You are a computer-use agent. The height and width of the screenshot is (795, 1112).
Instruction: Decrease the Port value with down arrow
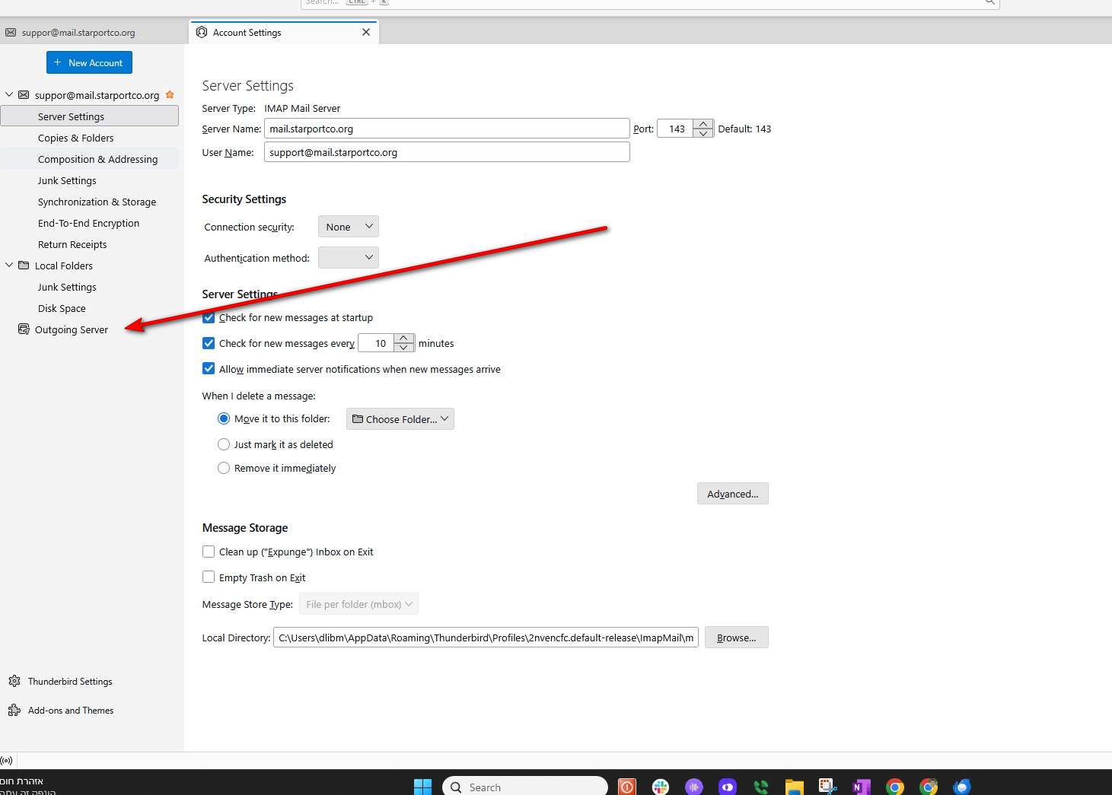[704, 133]
